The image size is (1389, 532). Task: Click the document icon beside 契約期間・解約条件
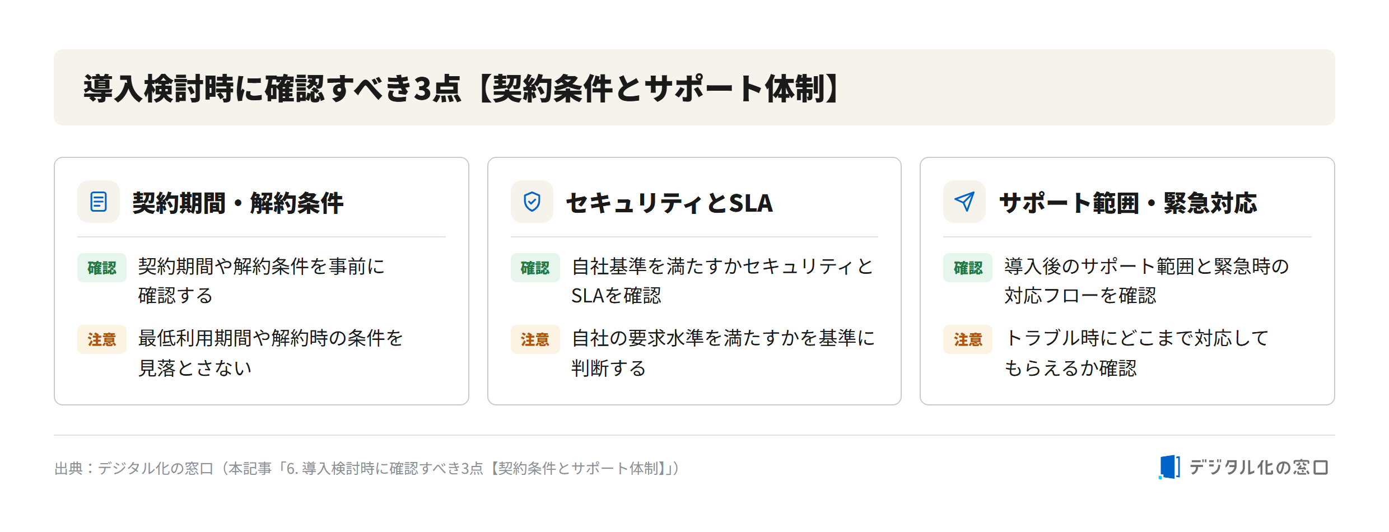pyautogui.click(x=99, y=202)
